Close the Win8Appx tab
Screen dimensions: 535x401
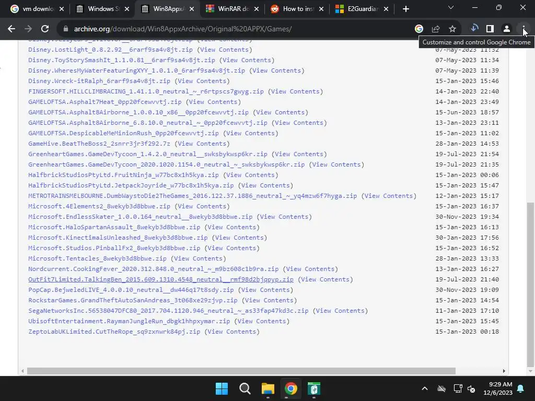(192, 9)
